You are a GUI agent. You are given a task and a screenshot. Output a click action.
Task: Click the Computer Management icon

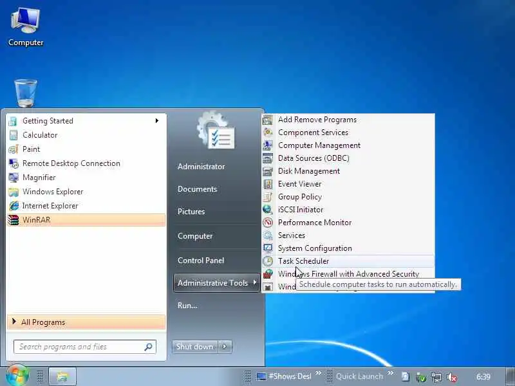[x=268, y=145]
